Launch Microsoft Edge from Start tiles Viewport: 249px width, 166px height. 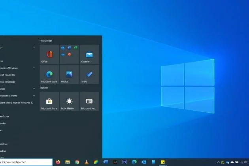tap(49, 75)
